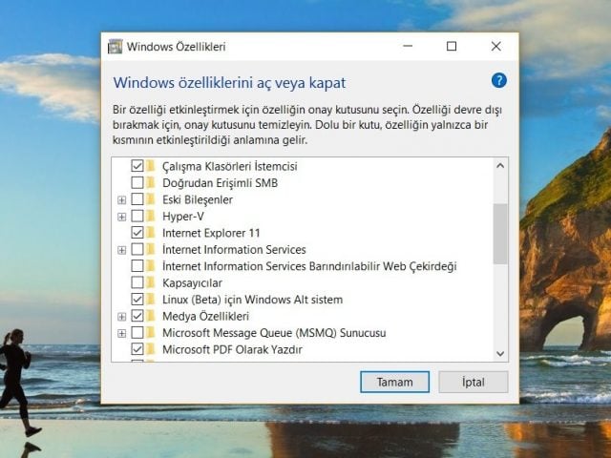
Task: Click the scrollbar up arrow in feature list
Action: (x=500, y=165)
